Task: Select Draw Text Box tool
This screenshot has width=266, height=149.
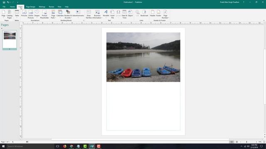Action: point(89,14)
